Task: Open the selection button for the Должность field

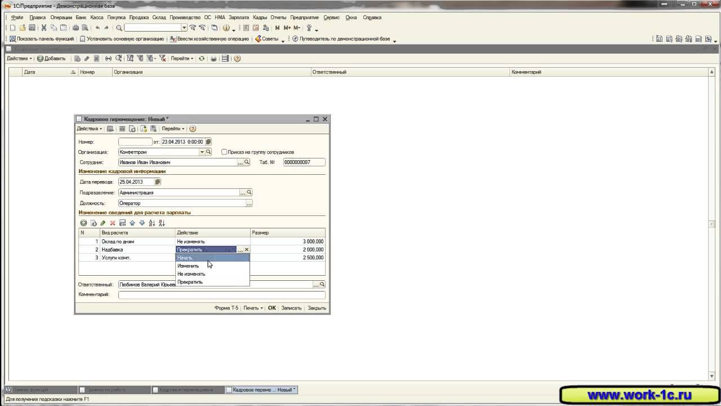Action: (249, 203)
